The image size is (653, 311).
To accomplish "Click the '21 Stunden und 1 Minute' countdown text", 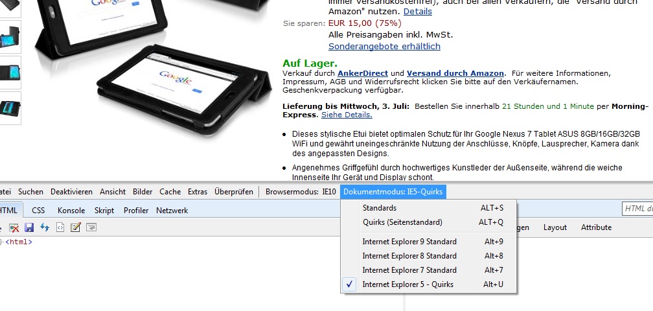I will [x=548, y=106].
